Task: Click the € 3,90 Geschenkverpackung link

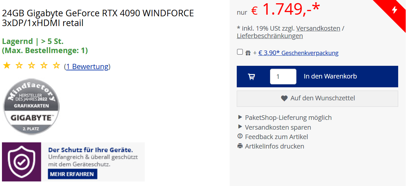Action: click(x=298, y=53)
